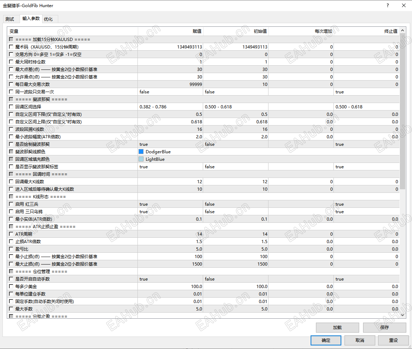Click the 每日最大交易次数 value 99999

click(x=170, y=84)
